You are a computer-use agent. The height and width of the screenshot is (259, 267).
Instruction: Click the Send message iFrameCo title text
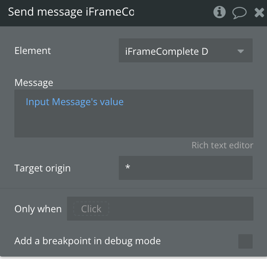click(71, 12)
